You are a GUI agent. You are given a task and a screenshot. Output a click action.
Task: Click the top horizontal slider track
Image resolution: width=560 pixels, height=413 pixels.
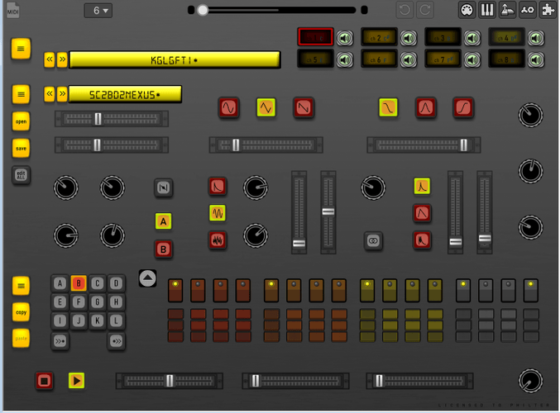pyautogui.click(x=277, y=11)
